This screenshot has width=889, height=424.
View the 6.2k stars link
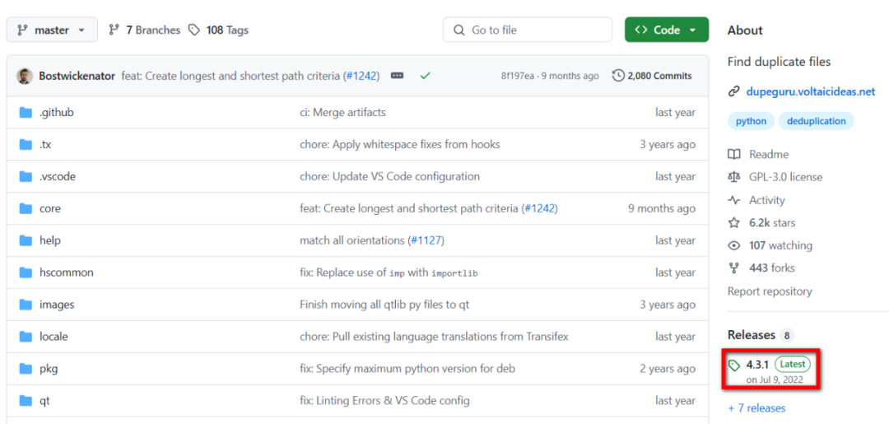coord(772,223)
